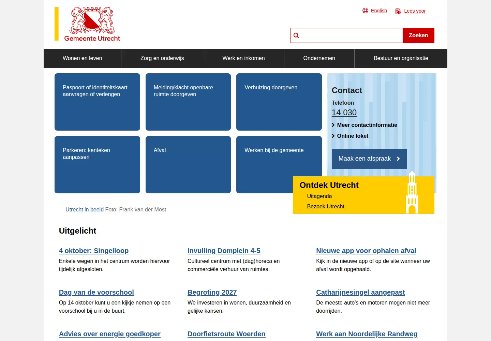The image size is (491, 341).
Task: Click the white Dom tower illustration
Action: click(x=412, y=192)
